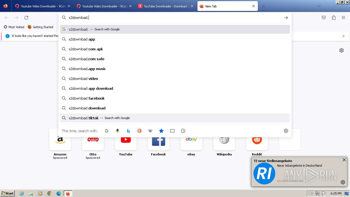Screen dimensions: 350x197
Task: Close the Stellenangebote notification popup
Action: [x=344, y=160]
